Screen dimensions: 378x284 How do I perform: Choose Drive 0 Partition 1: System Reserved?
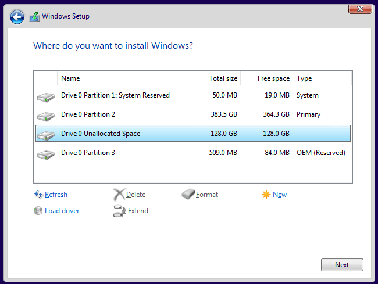[x=115, y=95]
